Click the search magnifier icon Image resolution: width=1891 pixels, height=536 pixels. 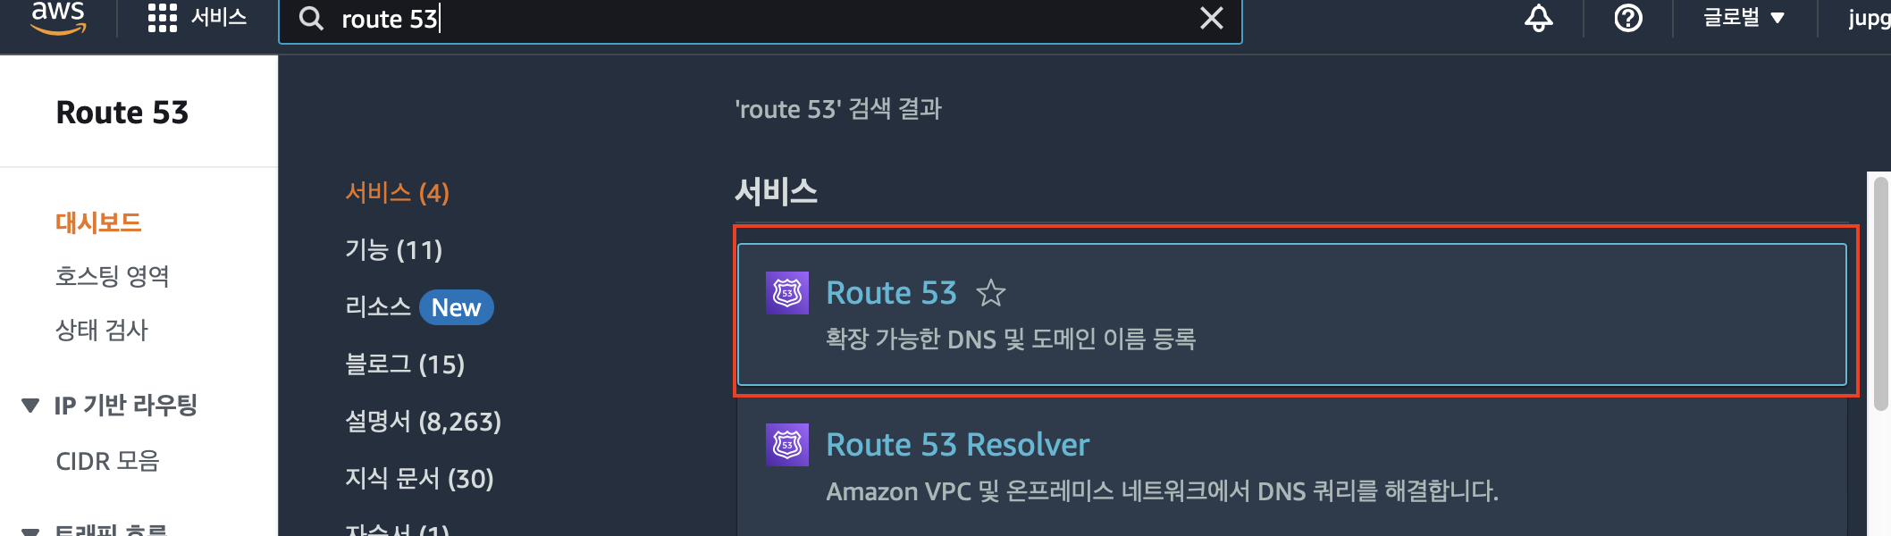pyautogui.click(x=311, y=19)
